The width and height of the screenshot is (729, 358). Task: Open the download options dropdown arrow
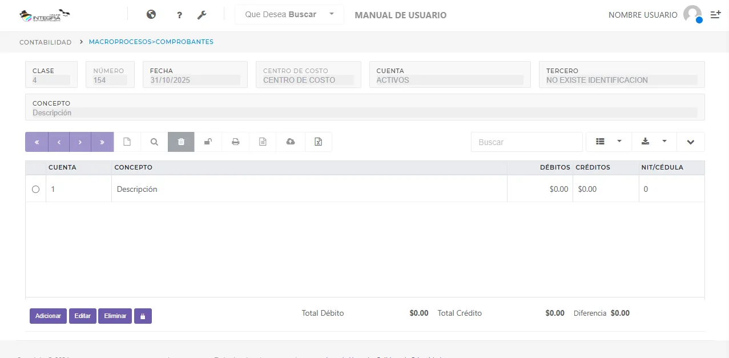coord(664,142)
